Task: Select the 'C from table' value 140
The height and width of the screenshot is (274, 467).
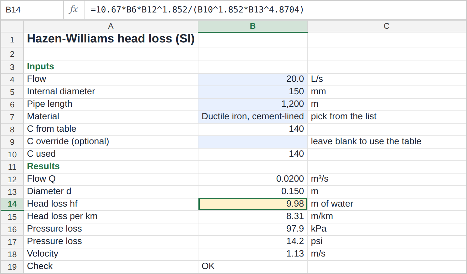Action: coord(253,129)
